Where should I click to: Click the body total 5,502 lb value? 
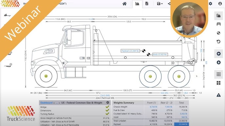pos(184,114)
